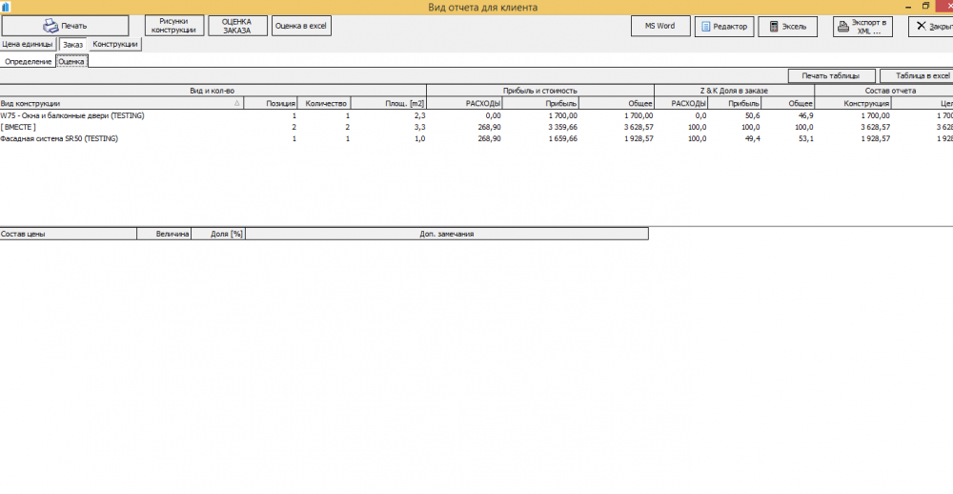The width and height of the screenshot is (953, 494).
Task: Click the Вид и кол-во group header
Action: pyautogui.click(x=213, y=91)
